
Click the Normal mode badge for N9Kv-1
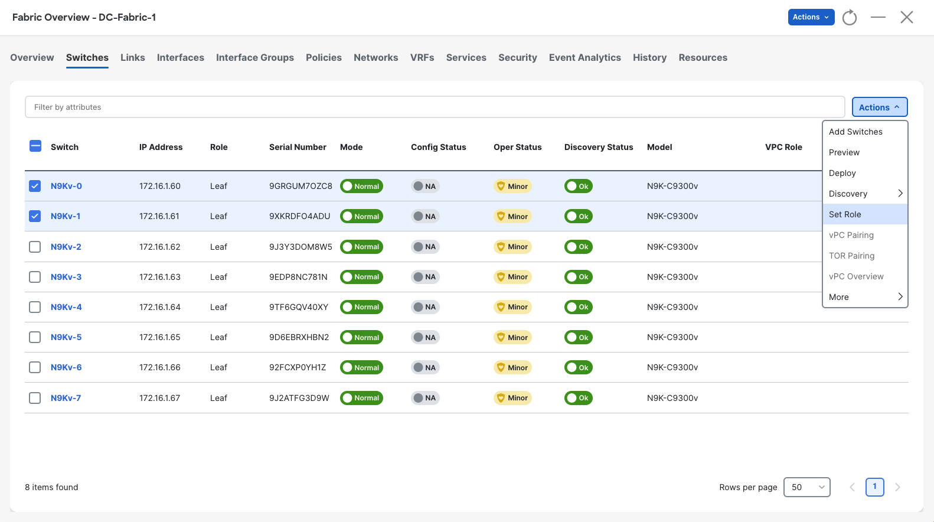[x=361, y=216]
